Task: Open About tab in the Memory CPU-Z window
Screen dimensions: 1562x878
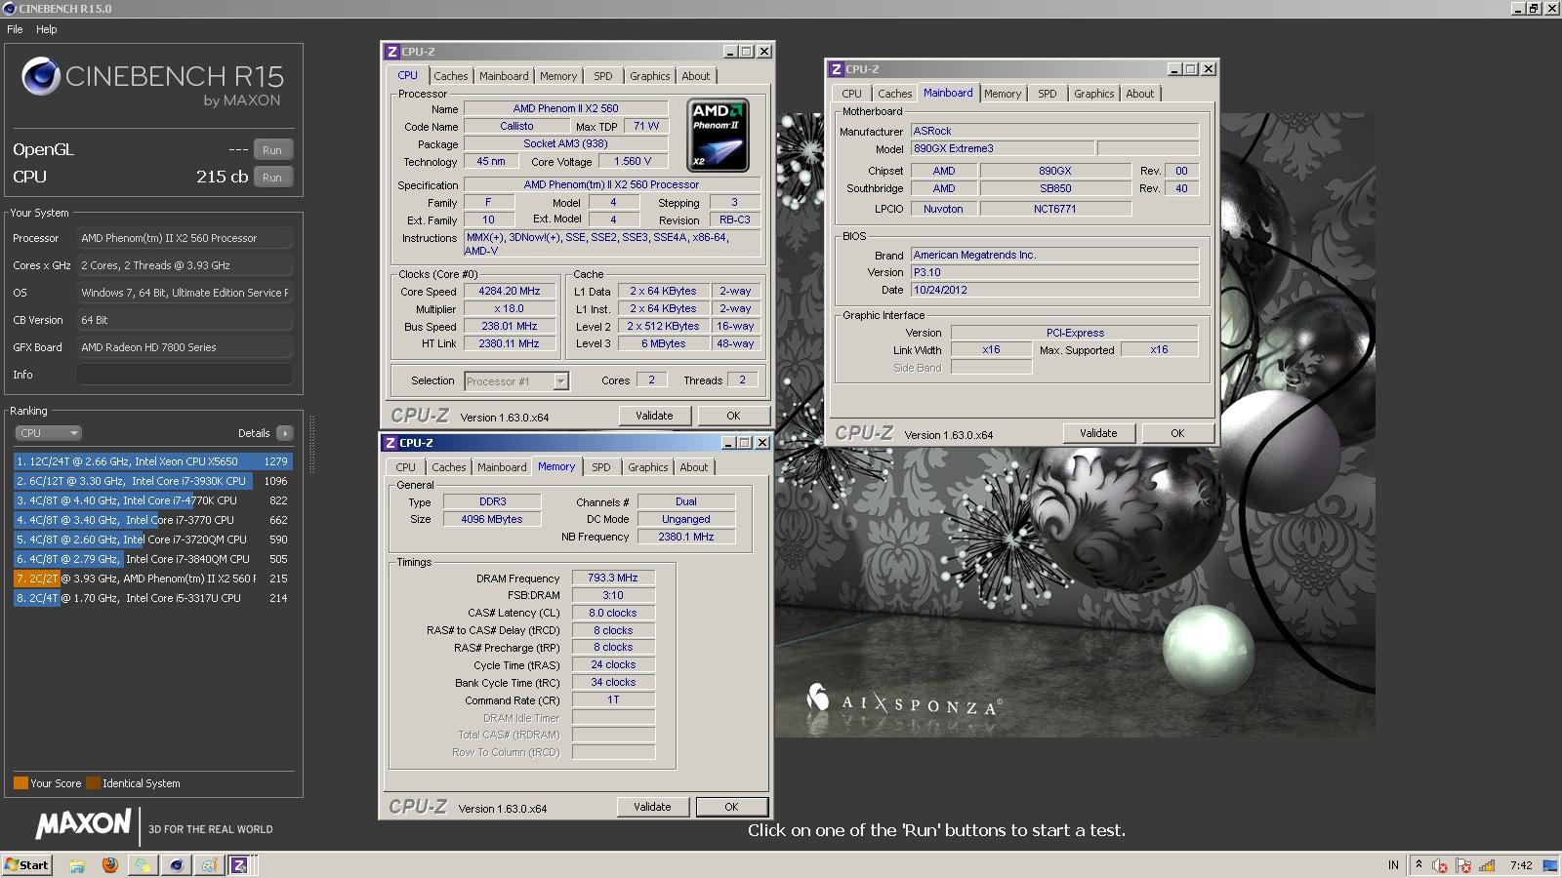Action: pos(694,467)
